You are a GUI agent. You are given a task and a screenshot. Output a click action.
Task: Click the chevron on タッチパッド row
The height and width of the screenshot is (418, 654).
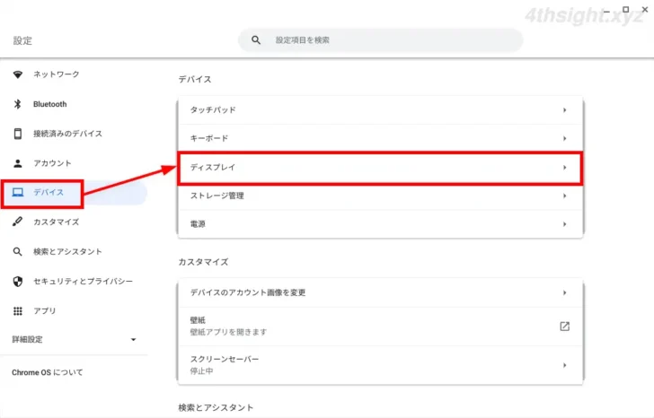(564, 110)
